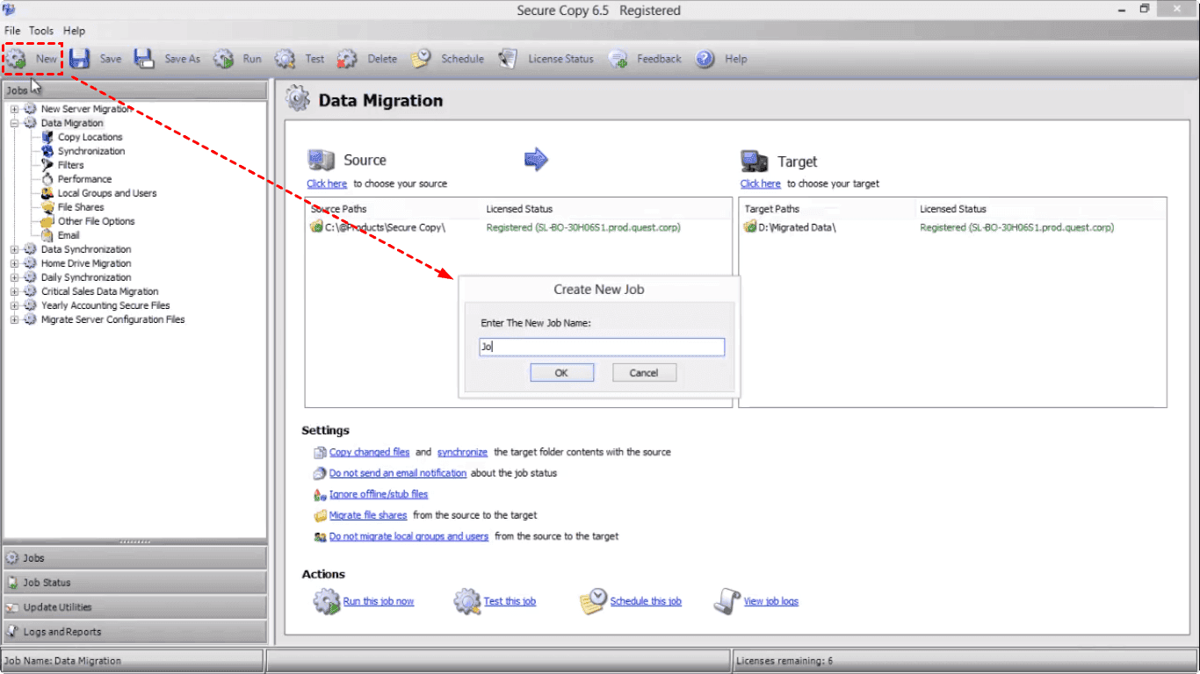The height and width of the screenshot is (674, 1200).
Task: Open the Tools menu
Action: (x=41, y=31)
